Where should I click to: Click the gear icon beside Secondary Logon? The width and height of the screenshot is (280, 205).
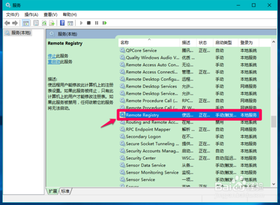pos(123,137)
